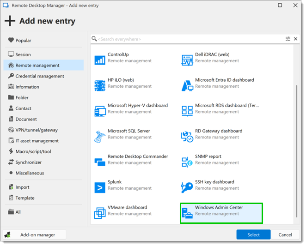The height and width of the screenshot is (246, 306).
Task: Open the Synchronizer category
Action: (x=43, y=162)
